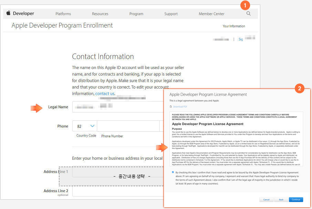Open the Platforms menu
This screenshot has width=312, height=209.
[63, 14]
